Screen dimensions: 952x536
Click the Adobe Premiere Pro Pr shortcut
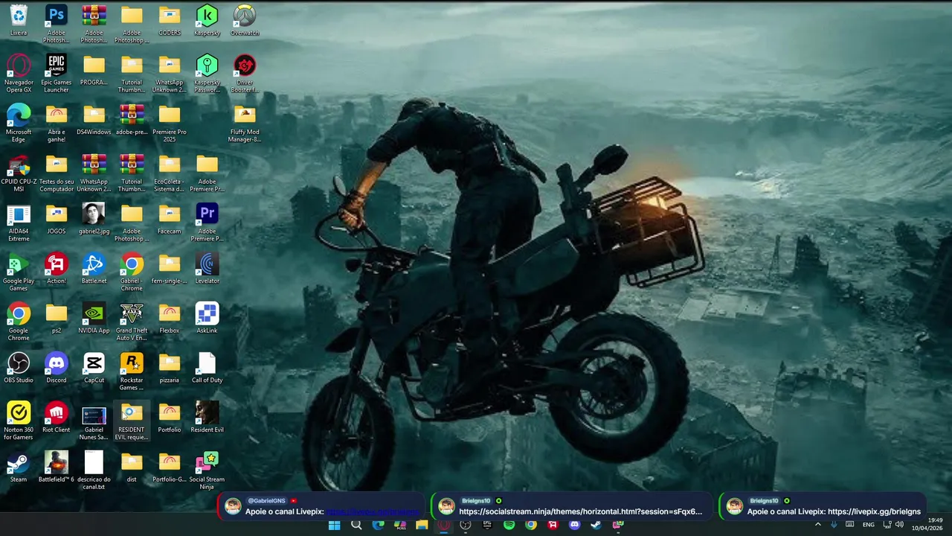click(207, 222)
